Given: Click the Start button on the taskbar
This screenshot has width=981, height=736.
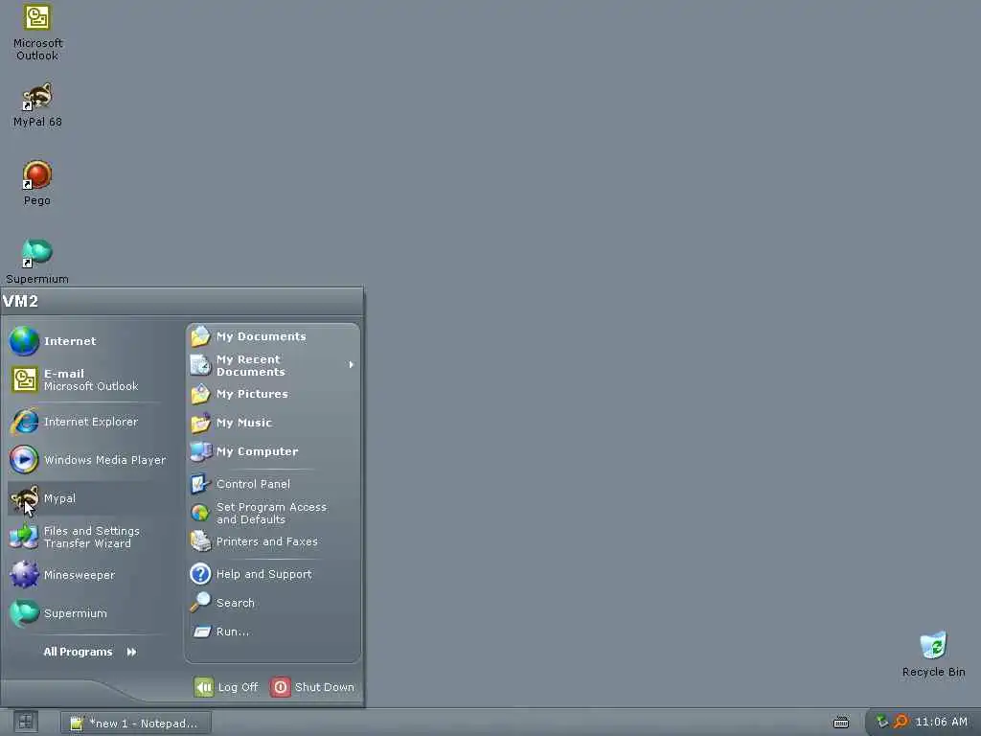Looking at the screenshot, I should tap(26, 723).
